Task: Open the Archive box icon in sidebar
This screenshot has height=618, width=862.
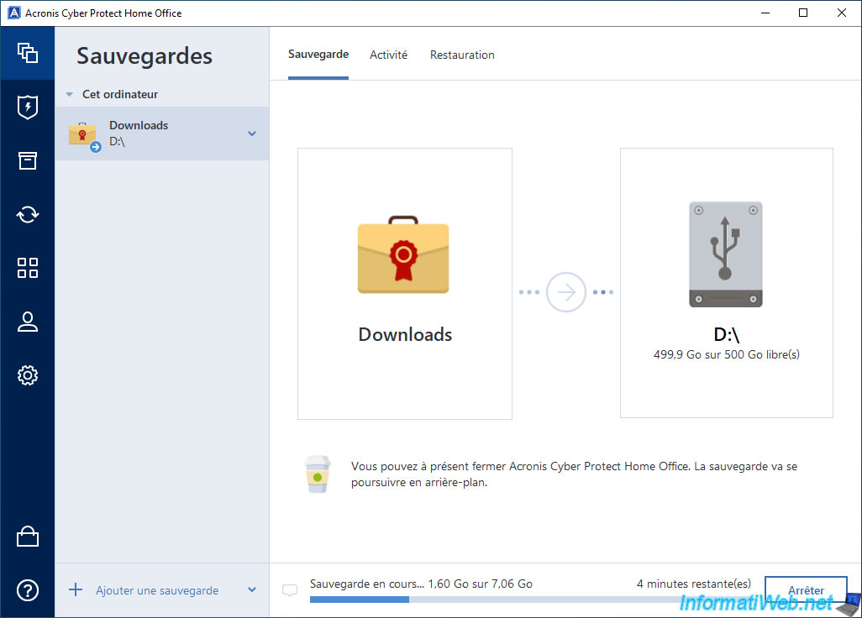Action: (x=28, y=160)
